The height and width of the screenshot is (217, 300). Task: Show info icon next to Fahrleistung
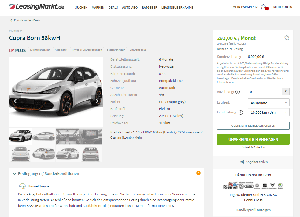coord(240,112)
